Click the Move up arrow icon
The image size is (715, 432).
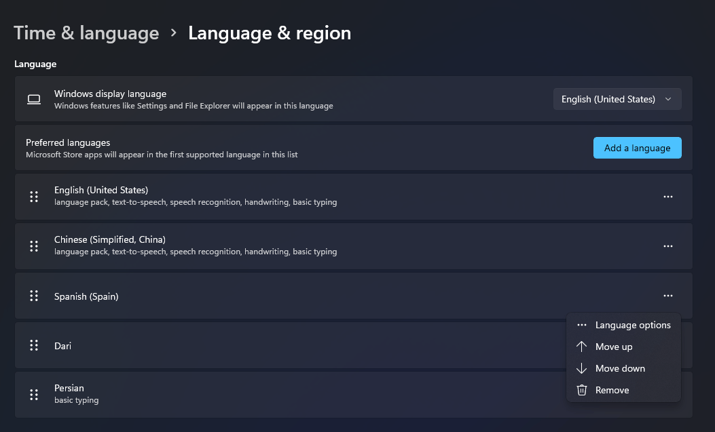[582, 347]
